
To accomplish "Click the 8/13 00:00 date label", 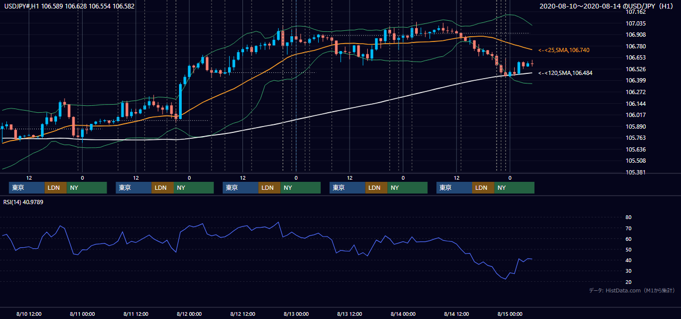I will click(x=296, y=314).
